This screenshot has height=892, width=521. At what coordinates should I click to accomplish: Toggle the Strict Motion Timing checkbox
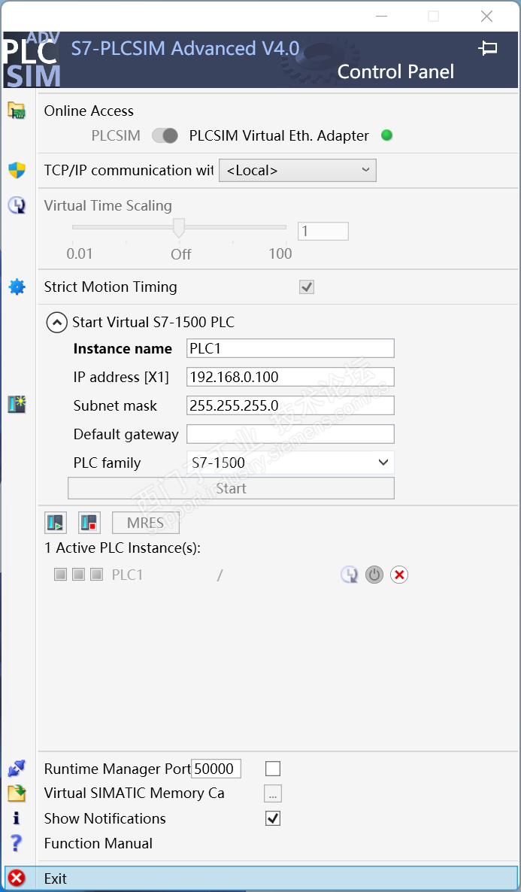coord(307,287)
